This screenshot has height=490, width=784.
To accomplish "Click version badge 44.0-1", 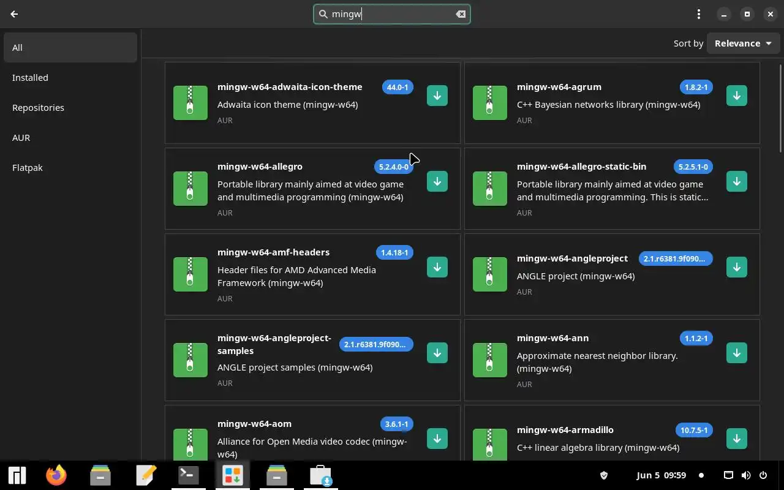I will point(398,88).
